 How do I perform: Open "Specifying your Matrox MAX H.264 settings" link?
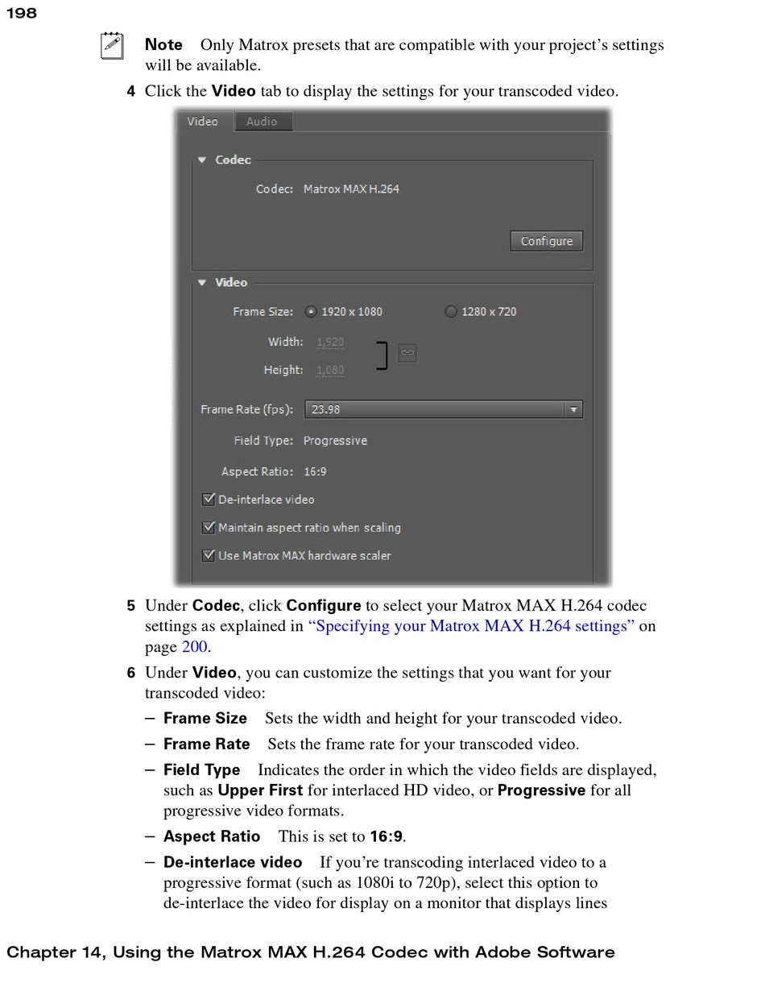coord(471,626)
